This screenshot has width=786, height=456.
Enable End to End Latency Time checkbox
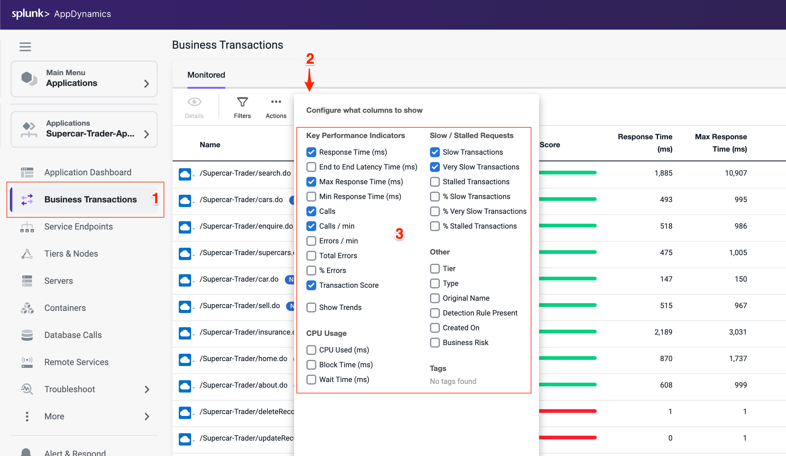(311, 167)
